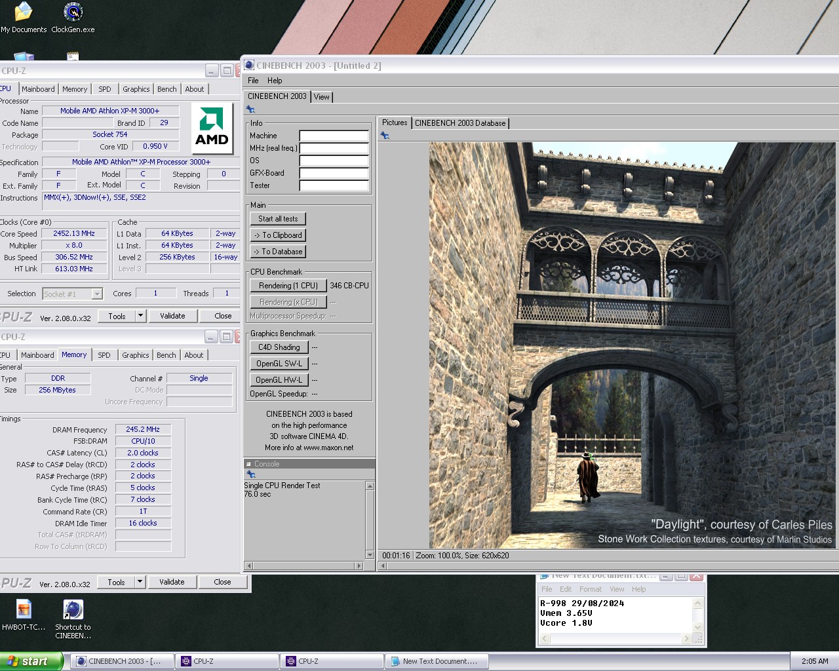Select the first CPU-Z taskbar button

tap(227, 661)
